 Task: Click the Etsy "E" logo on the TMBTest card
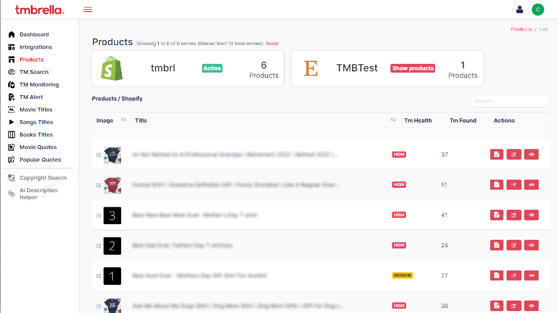[x=311, y=68]
